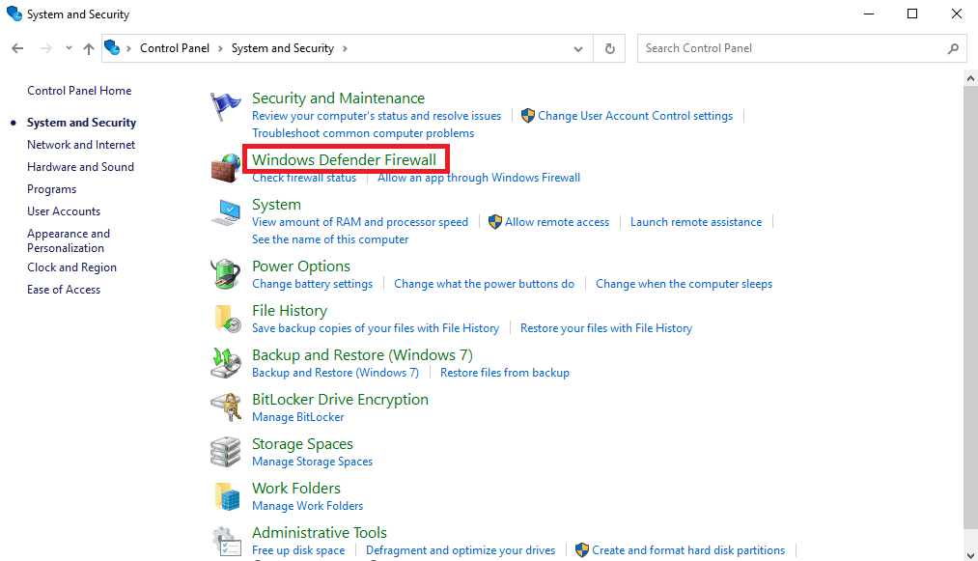Click the System and Security title bar icon
The height and width of the screenshot is (561, 978).
(14, 14)
